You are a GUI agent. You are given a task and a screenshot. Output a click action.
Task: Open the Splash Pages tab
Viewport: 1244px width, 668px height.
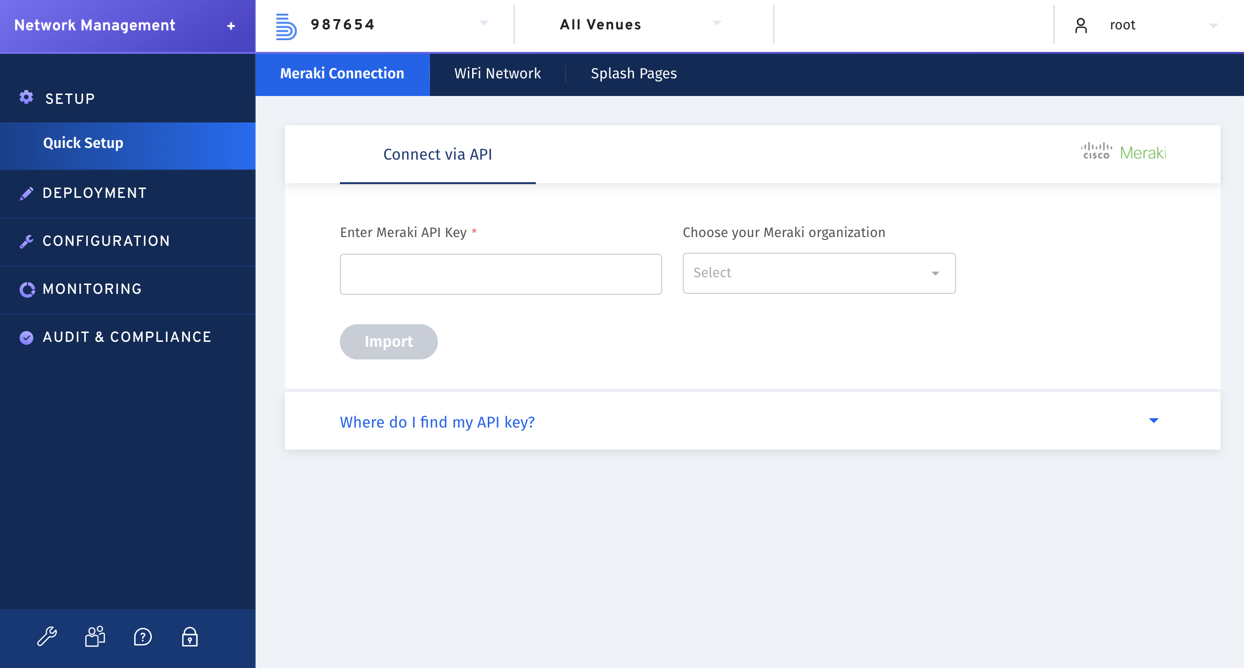633,73
